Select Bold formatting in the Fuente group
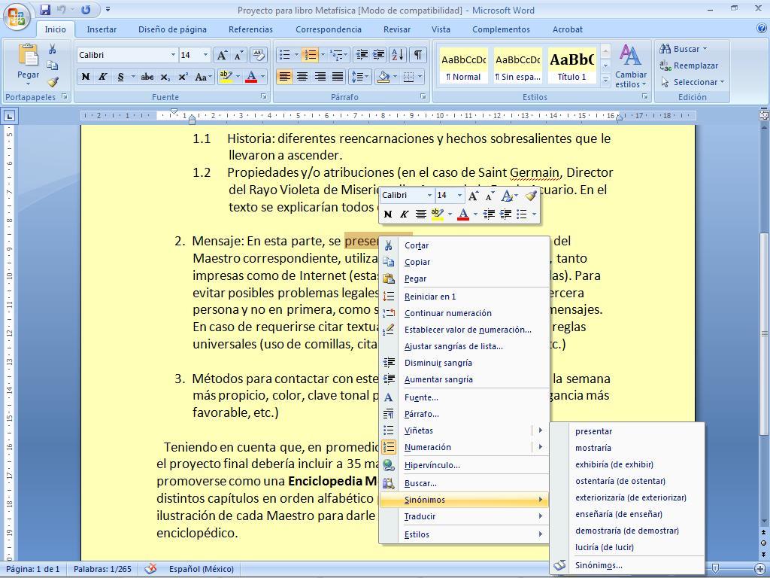The height and width of the screenshot is (578, 770). click(84, 77)
